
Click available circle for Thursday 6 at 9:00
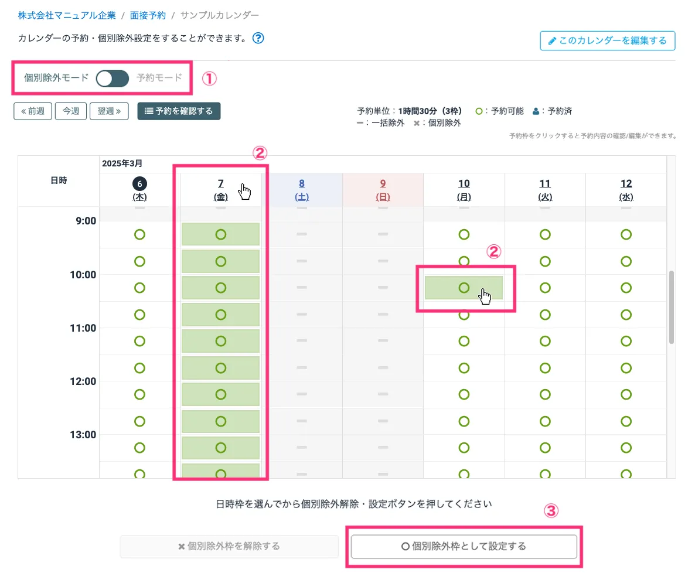click(139, 234)
